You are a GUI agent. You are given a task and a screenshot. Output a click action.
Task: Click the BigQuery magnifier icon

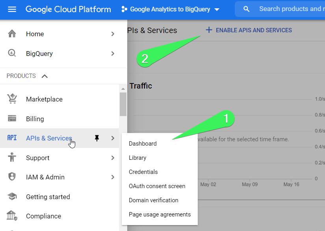click(12, 53)
